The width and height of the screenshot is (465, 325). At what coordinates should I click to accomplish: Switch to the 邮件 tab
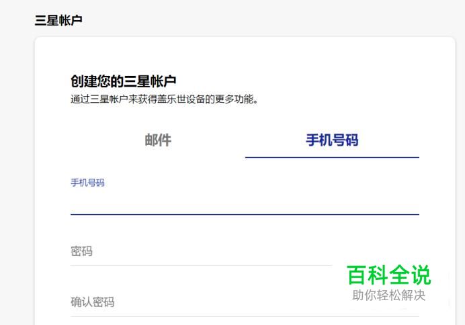pyautogui.click(x=158, y=140)
